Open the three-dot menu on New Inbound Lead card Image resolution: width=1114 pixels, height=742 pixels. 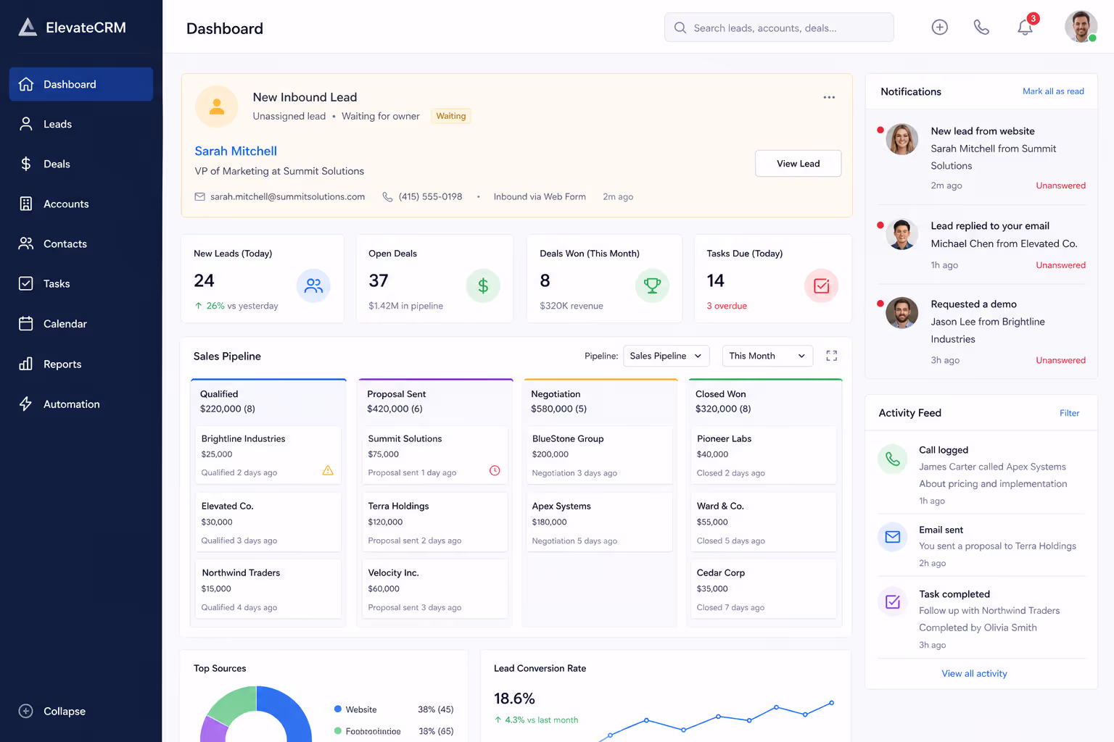click(829, 97)
